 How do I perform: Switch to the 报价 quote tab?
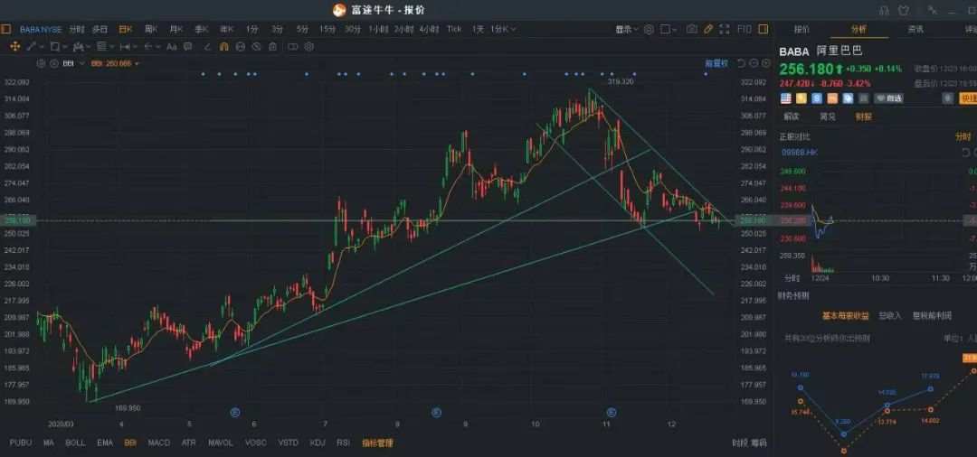click(802, 29)
